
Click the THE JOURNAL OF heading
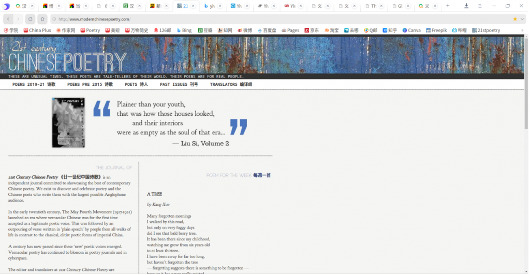click(x=113, y=167)
